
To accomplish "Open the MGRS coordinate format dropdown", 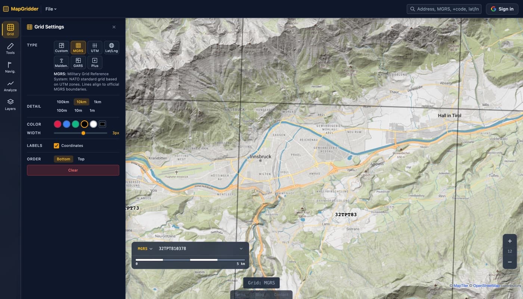I will pyautogui.click(x=145, y=249).
